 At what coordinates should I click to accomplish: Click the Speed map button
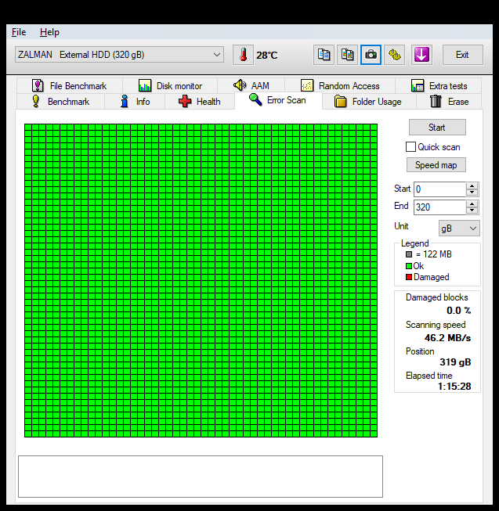tap(436, 165)
